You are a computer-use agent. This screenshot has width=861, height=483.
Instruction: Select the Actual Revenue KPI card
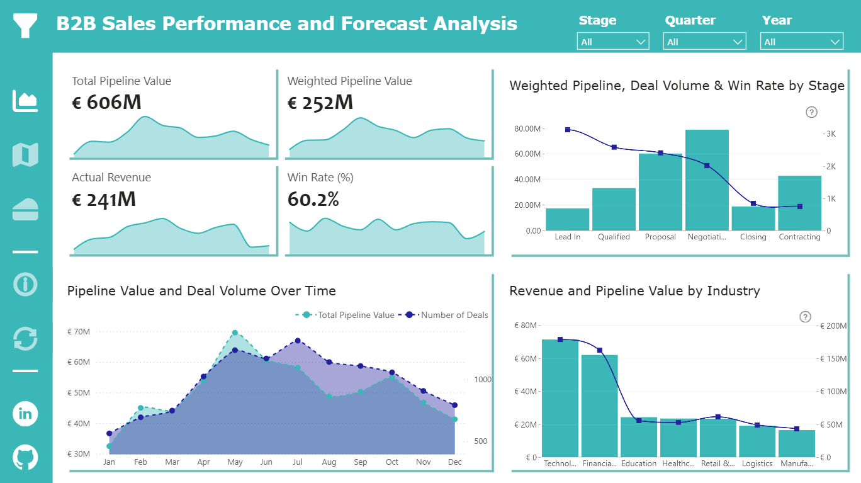coord(172,211)
